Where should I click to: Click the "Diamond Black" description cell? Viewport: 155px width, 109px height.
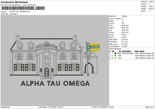pos(128,53)
